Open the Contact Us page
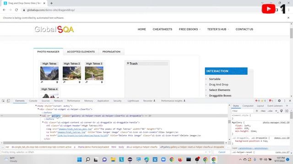 pyautogui.click(x=244, y=29)
